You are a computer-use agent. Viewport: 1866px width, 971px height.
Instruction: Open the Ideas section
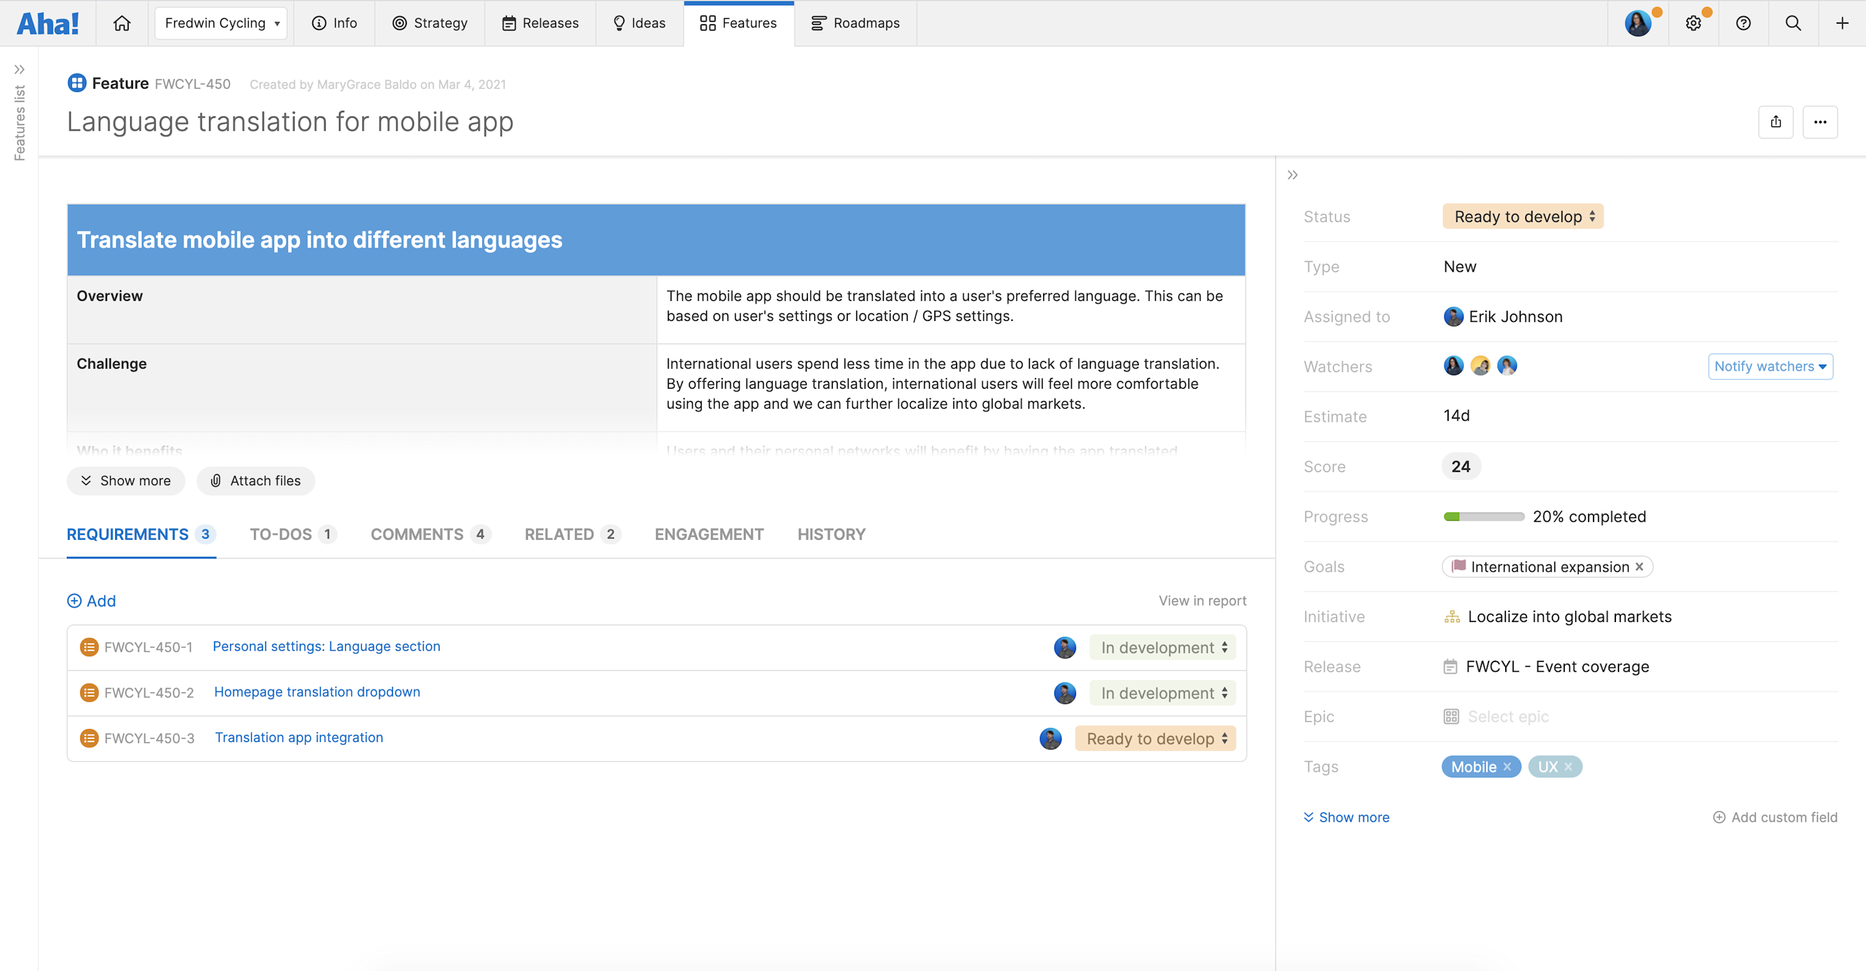639,22
